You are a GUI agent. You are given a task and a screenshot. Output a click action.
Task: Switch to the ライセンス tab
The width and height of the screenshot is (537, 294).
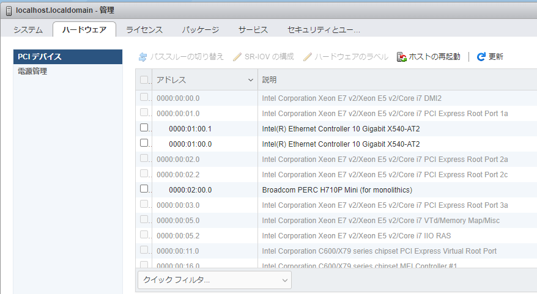pos(144,30)
